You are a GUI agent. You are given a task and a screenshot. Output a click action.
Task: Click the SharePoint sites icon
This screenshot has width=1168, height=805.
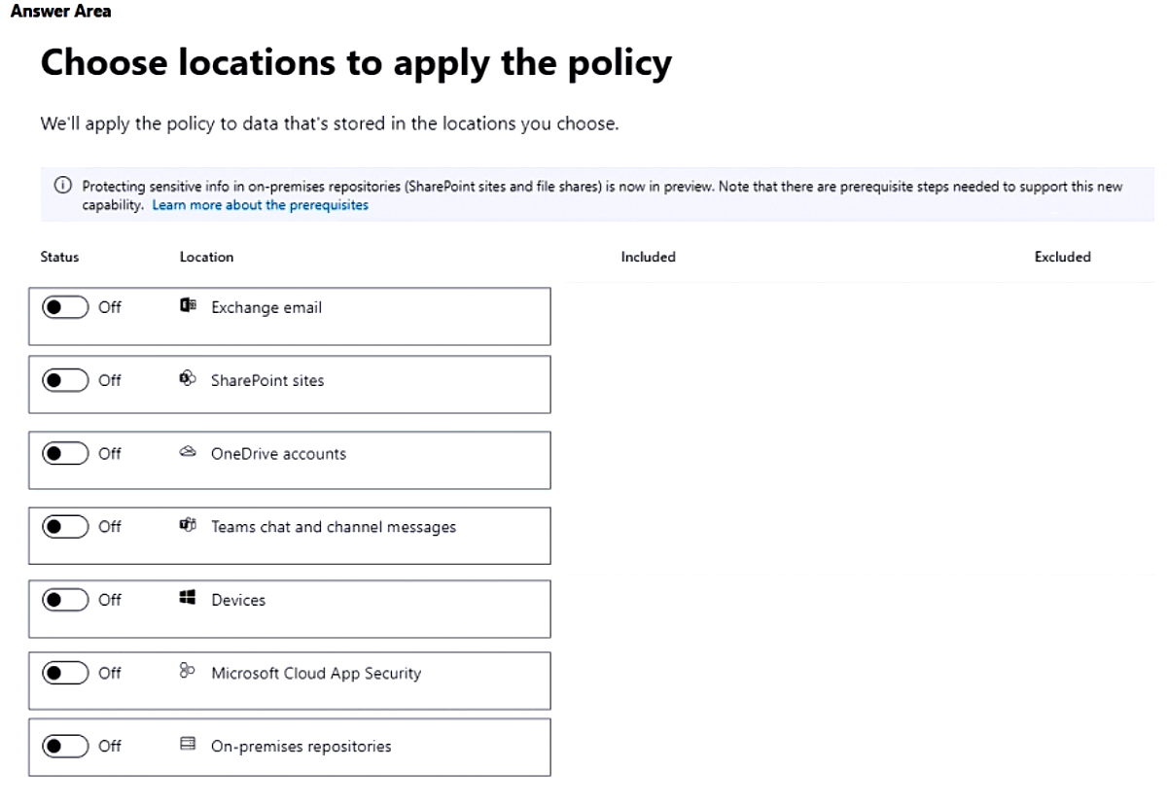(188, 379)
